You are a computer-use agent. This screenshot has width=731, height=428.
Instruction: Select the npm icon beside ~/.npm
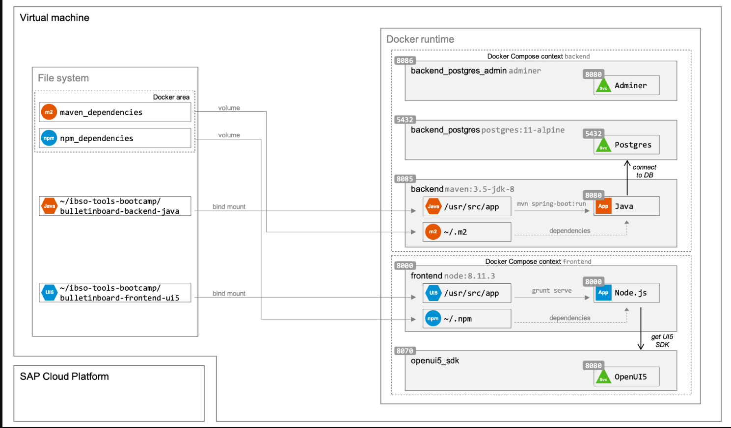tap(433, 319)
